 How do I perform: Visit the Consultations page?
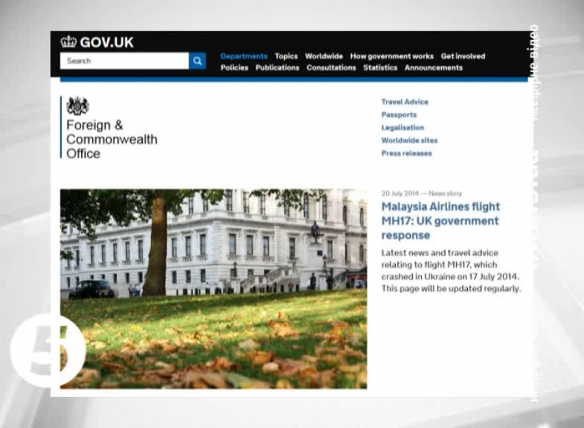[331, 67]
